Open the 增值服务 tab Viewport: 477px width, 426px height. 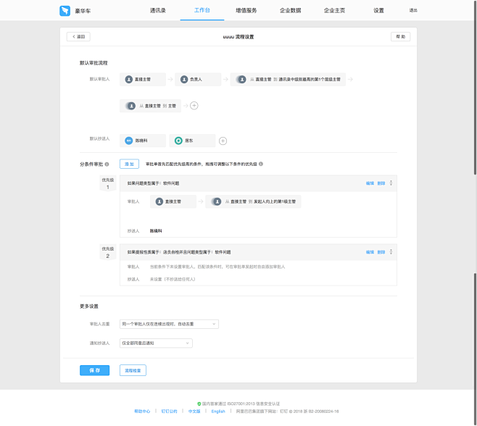tap(246, 10)
